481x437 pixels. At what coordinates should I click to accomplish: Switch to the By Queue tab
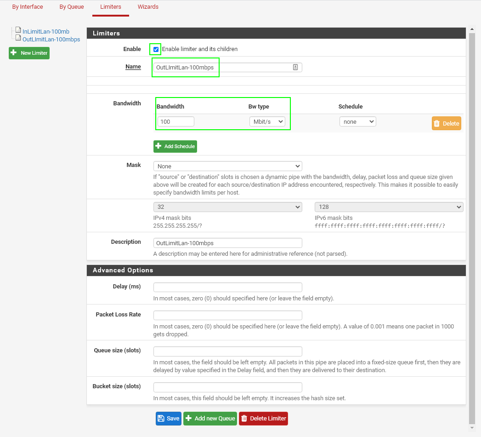pyautogui.click(x=72, y=7)
